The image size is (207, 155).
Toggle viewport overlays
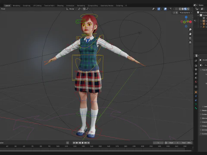click(165, 9)
